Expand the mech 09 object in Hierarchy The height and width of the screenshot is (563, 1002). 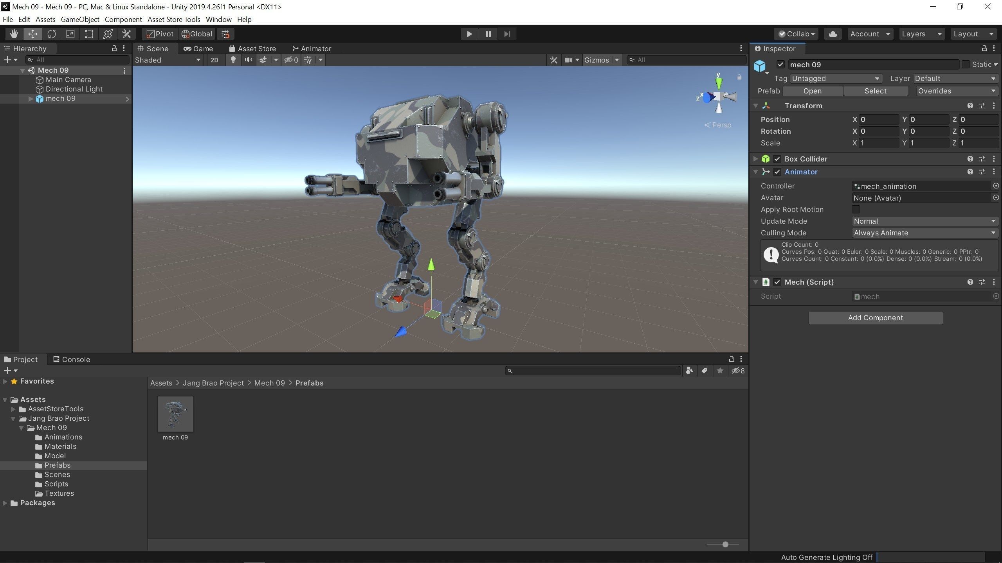coord(31,99)
